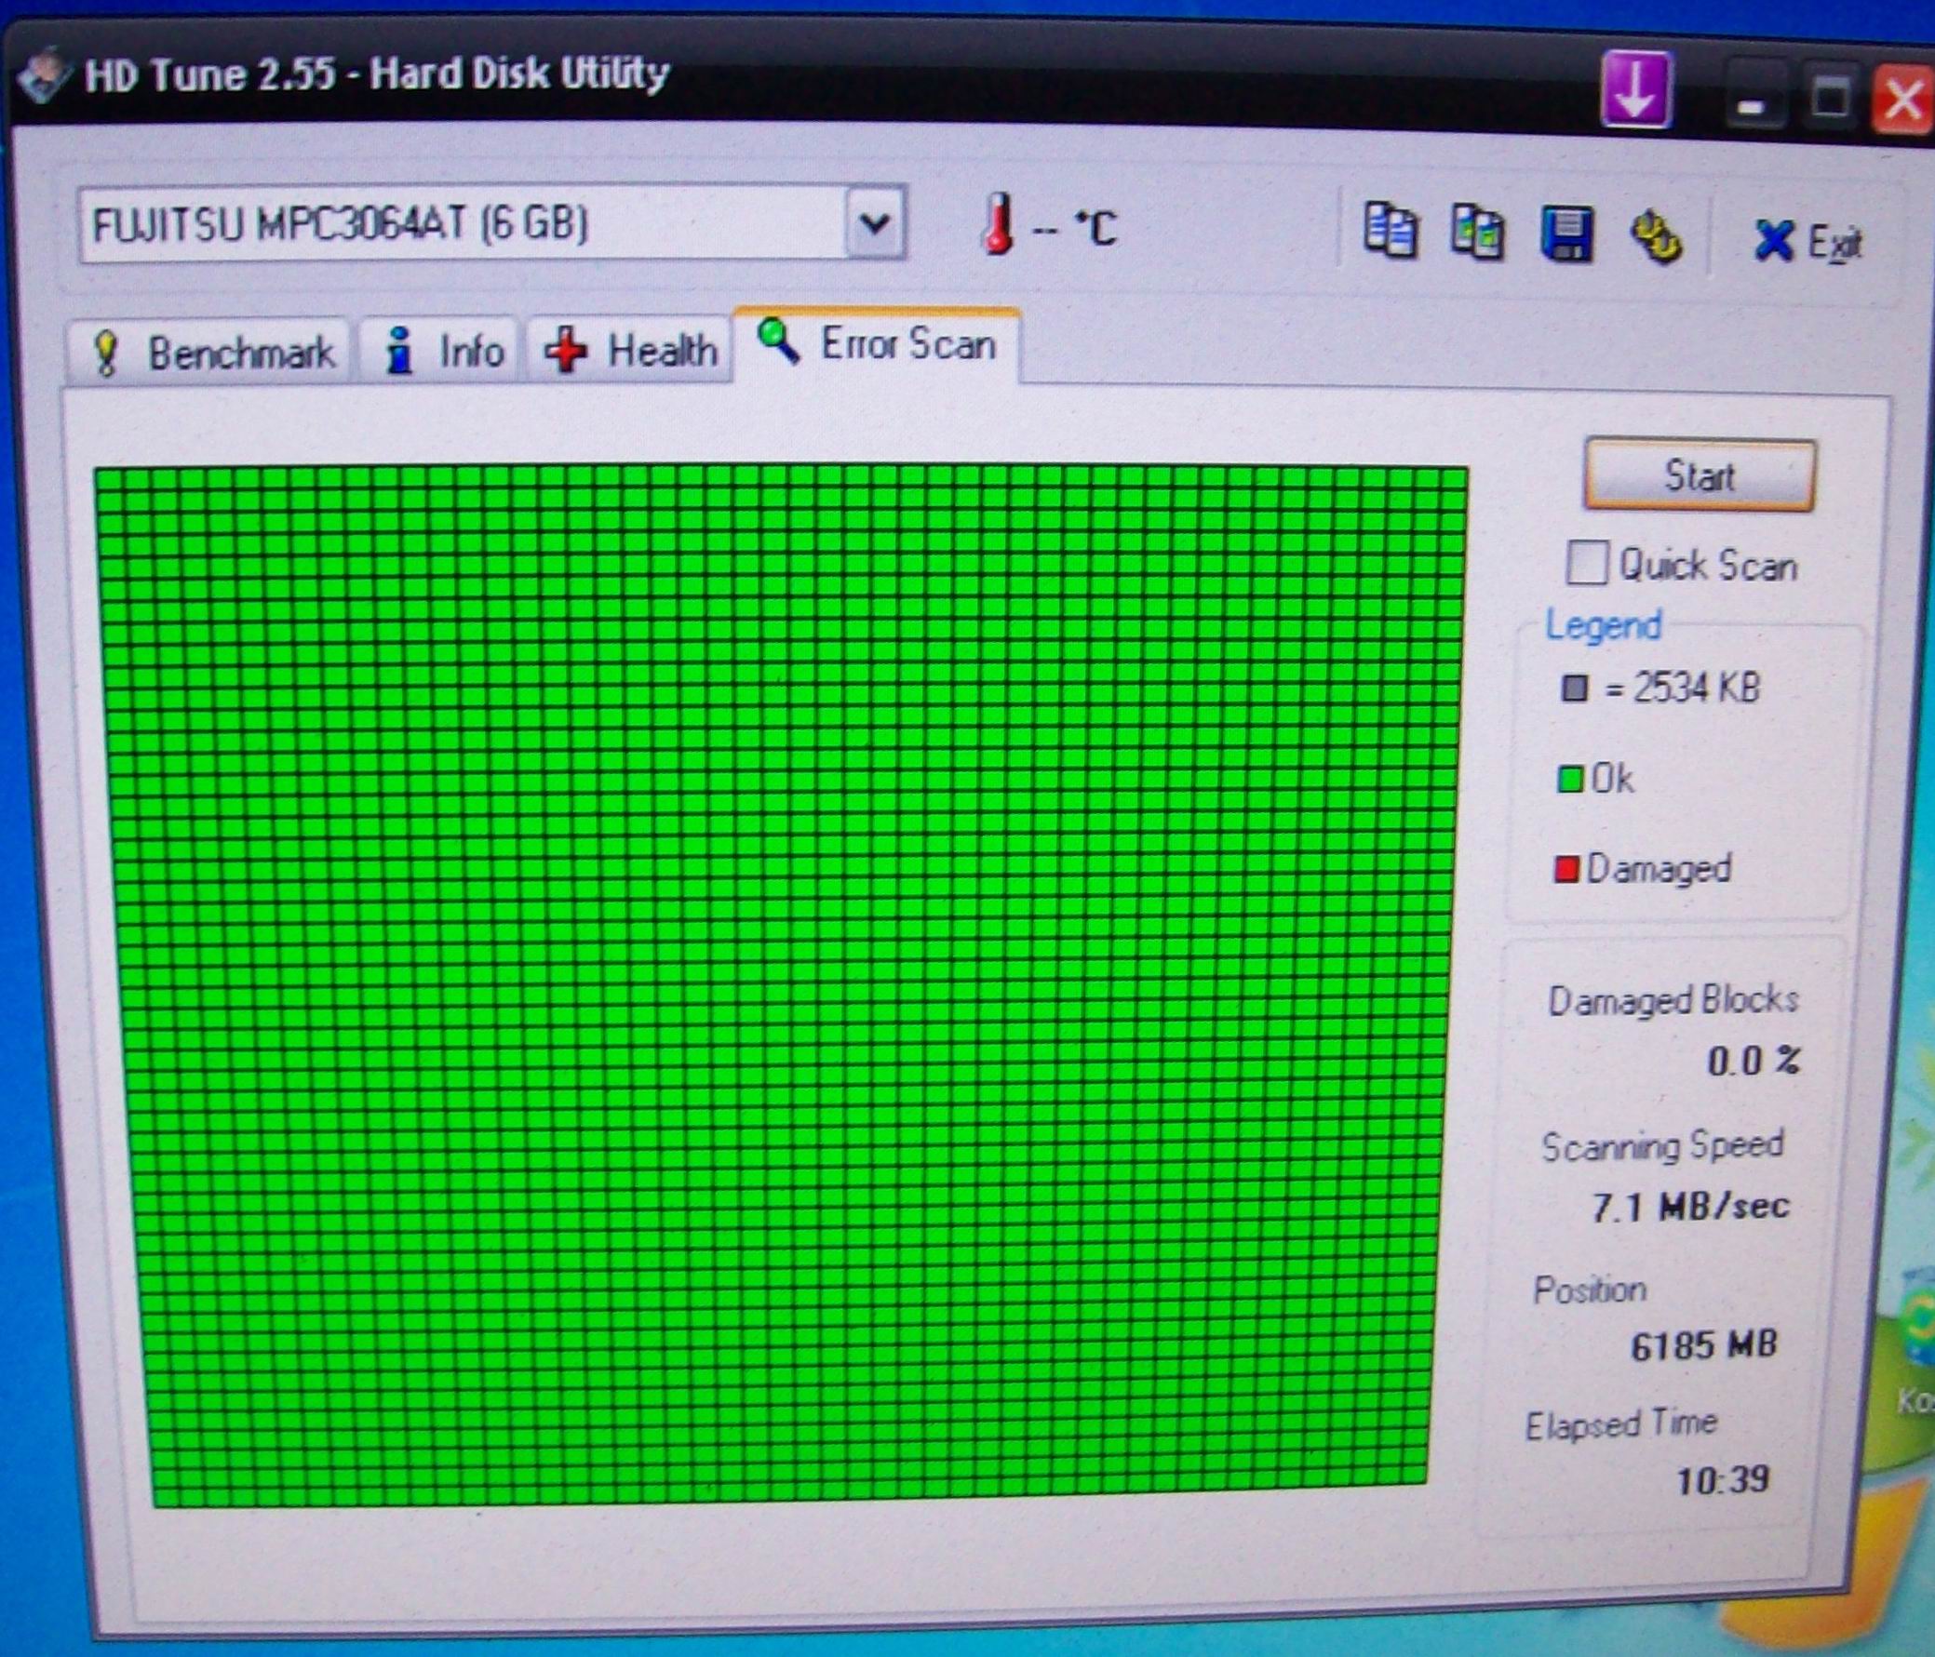Image resolution: width=1935 pixels, height=1657 pixels.
Task: Minimize the HD Tune window
Action: click(1751, 98)
